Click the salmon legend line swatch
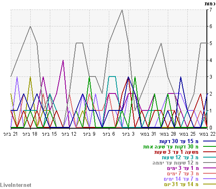This screenshot has width=216, height=189. pos(209,173)
